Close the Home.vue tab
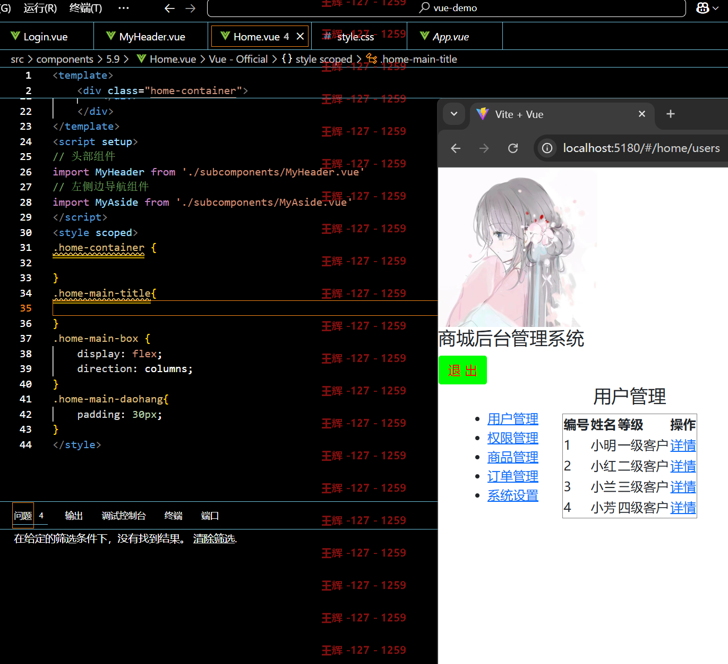Screen dimensions: 728x664 (x=300, y=36)
